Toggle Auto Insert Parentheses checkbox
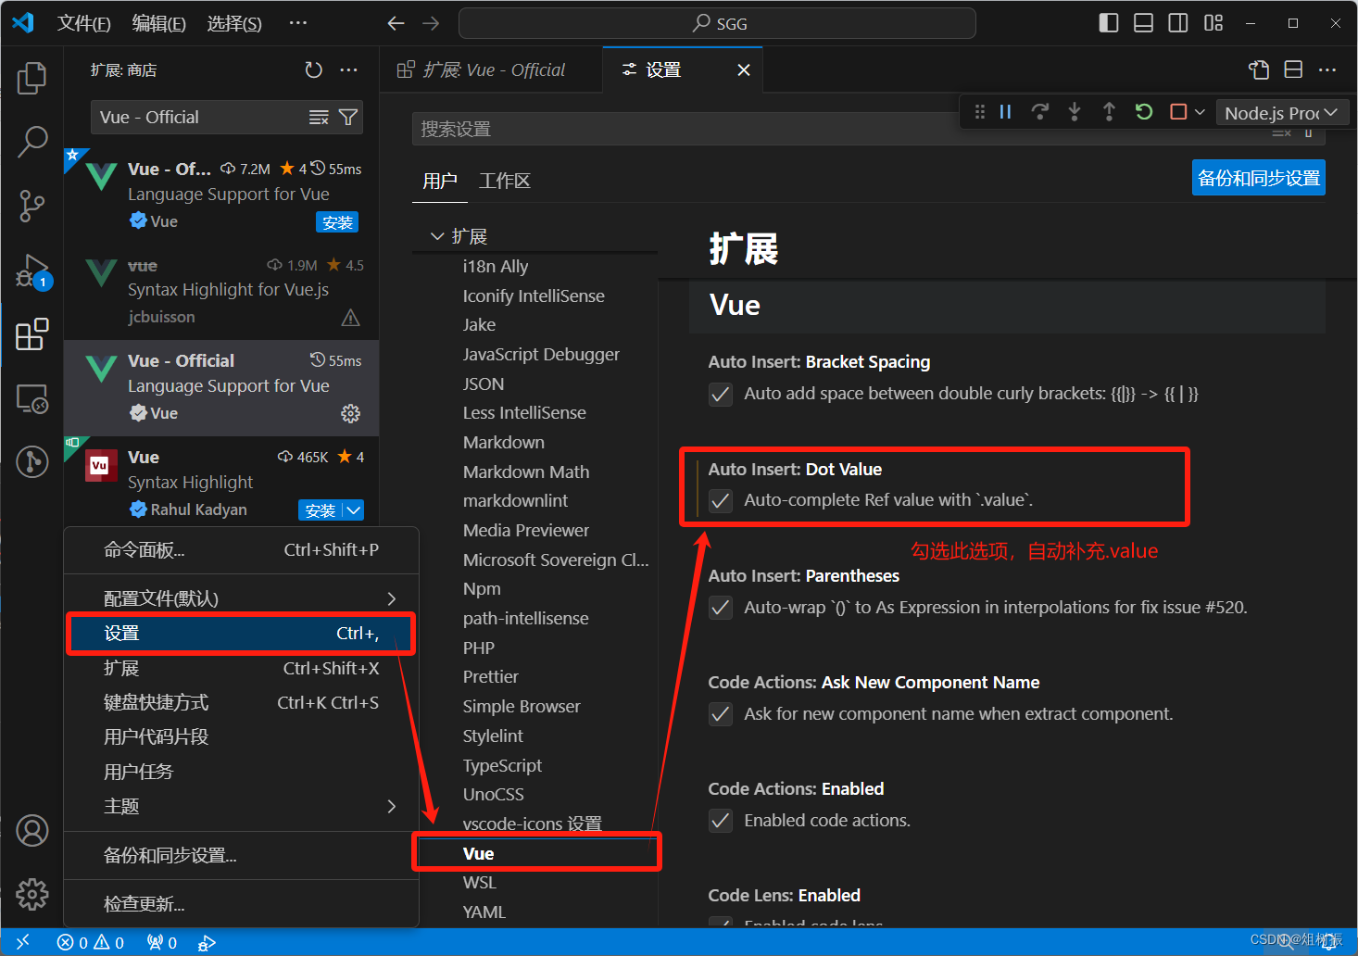 point(721,608)
